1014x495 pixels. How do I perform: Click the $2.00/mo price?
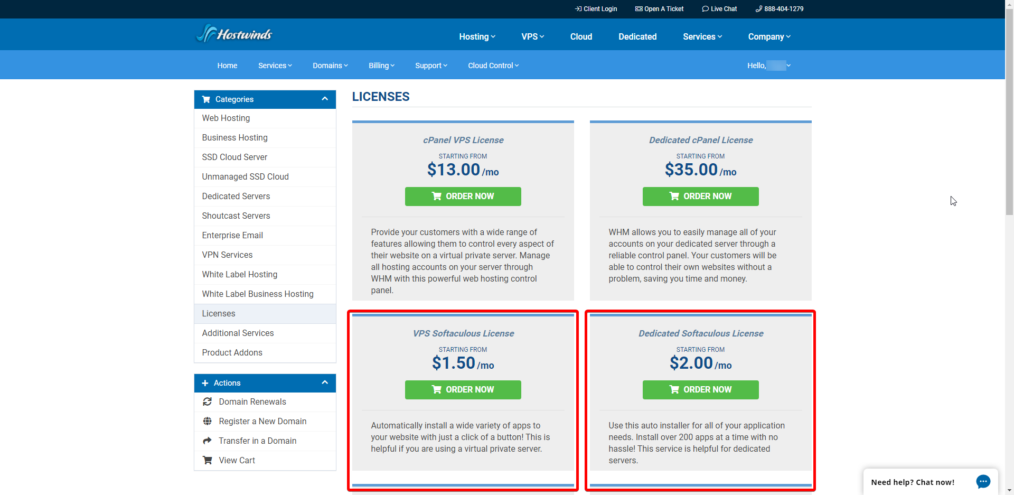tap(701, 363)
